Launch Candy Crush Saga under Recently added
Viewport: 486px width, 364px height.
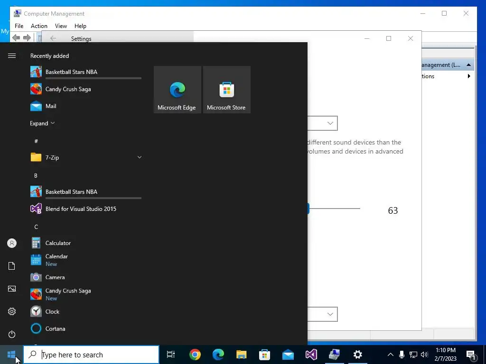86,89
